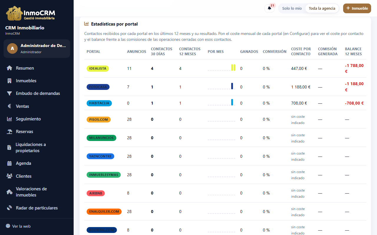Add a new property with Inmueble button
Image resolution: width=377 pixels, height=235 pixels.
(x=357, y=8)
